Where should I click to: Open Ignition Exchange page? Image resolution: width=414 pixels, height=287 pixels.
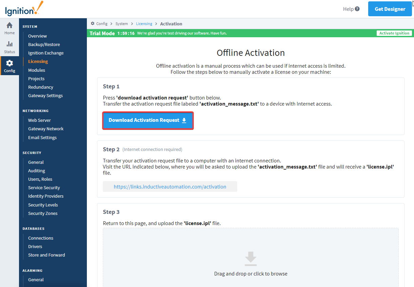[x=46, y=53]
